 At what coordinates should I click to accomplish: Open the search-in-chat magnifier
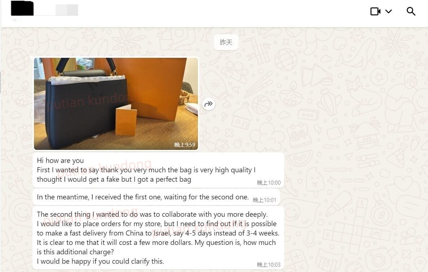[x=411, y=11]
